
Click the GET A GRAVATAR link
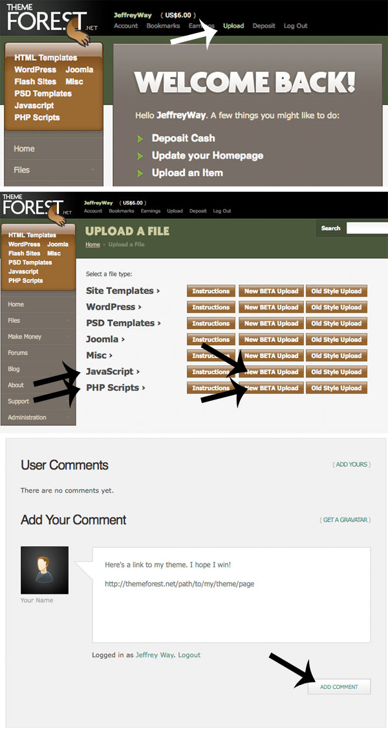click(345, 519)
